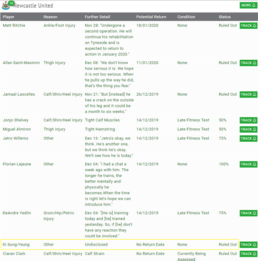
Task: Open player Allan Saint-Maximin
Action: pyautogui.click(x=21, y=63)
